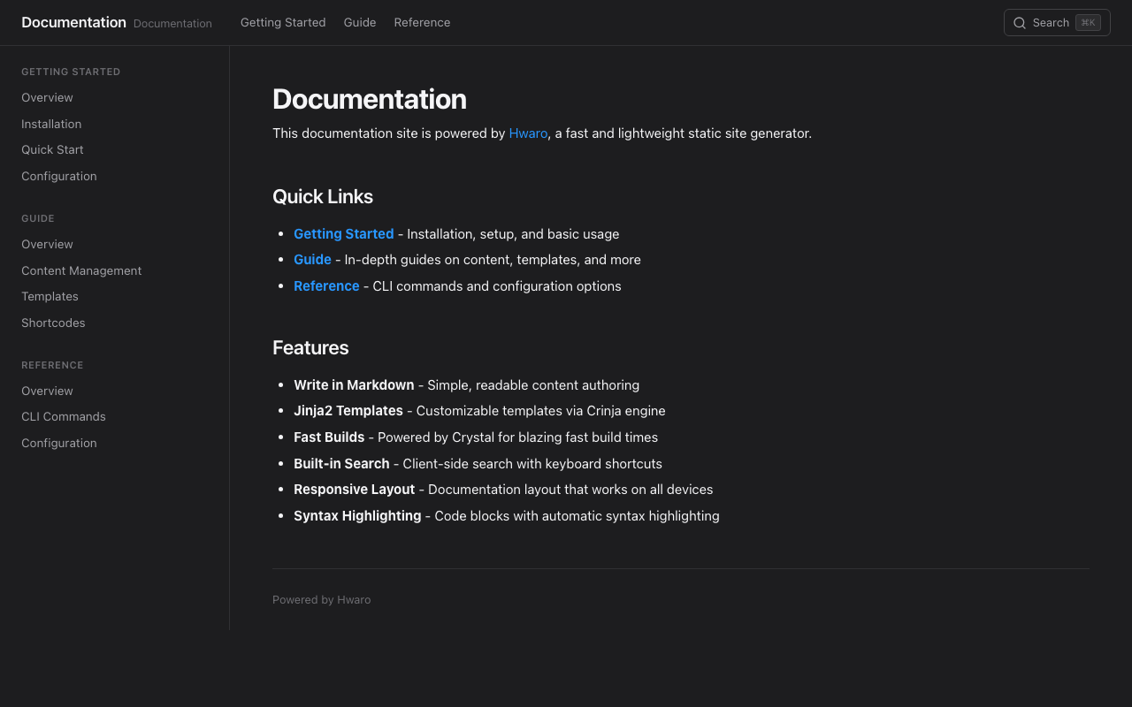
Task: Open Configuration under Reference sidebar section
Action: point(59,444)
